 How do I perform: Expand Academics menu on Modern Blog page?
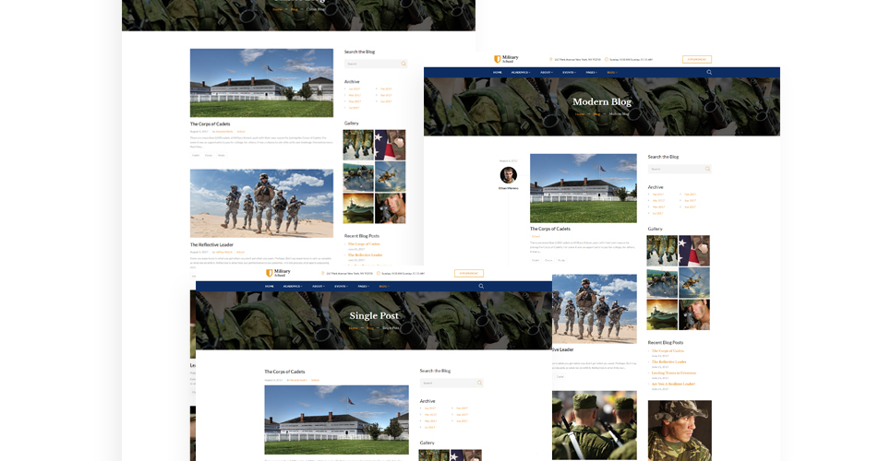(521, 72)
